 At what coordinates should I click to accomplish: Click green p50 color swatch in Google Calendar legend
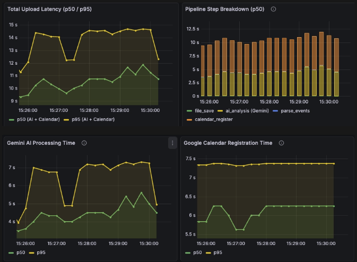[189, 252]
